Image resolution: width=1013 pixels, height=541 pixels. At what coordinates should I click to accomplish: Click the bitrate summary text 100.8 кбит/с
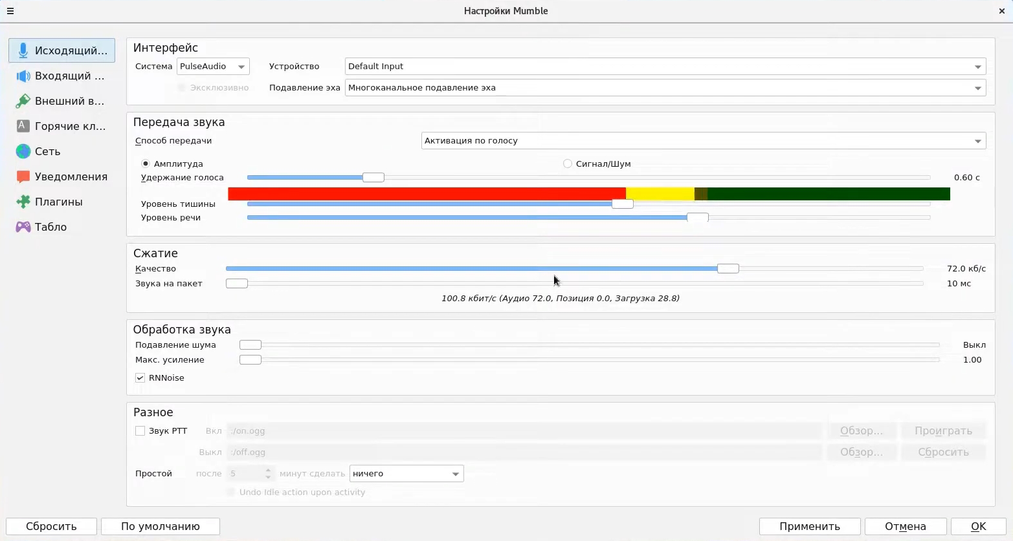(x=561, y=299)
